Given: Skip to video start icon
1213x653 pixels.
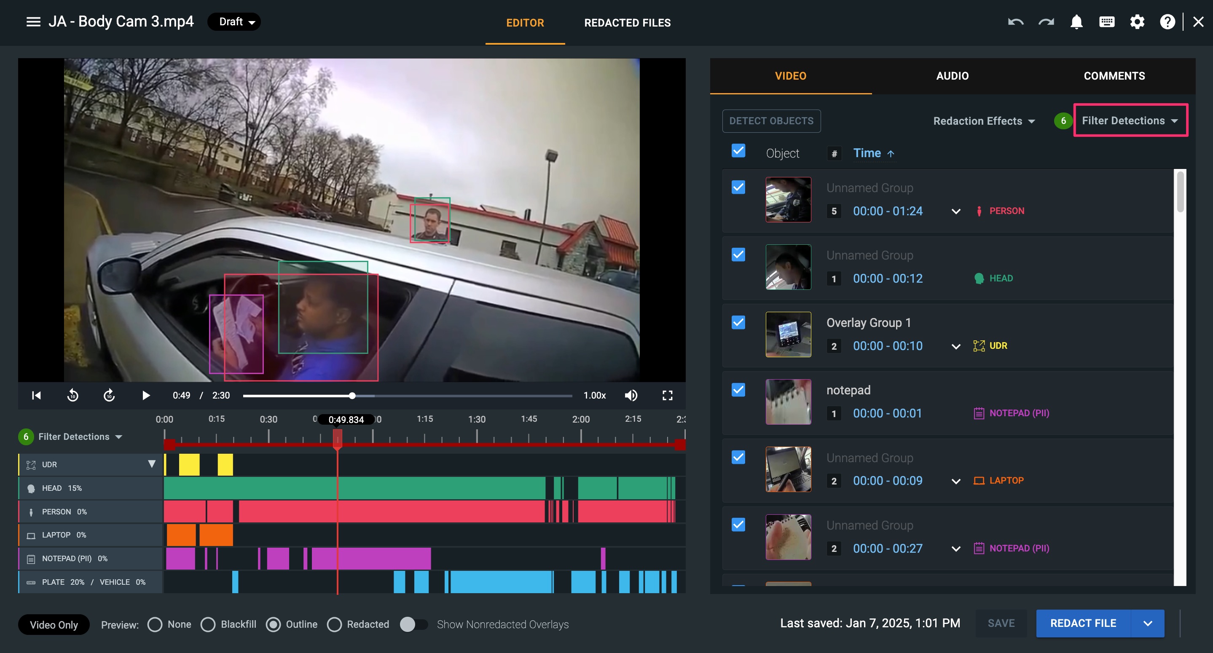Looking at the screenshot, I should click(36, 396).
